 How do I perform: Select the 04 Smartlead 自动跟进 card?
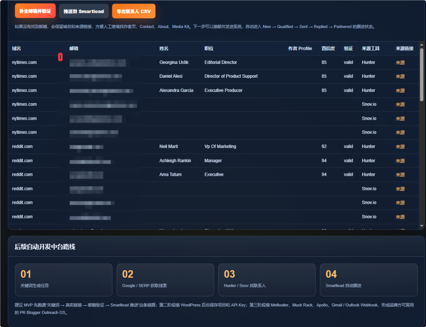pyautogui.click(x=369, y=280)
